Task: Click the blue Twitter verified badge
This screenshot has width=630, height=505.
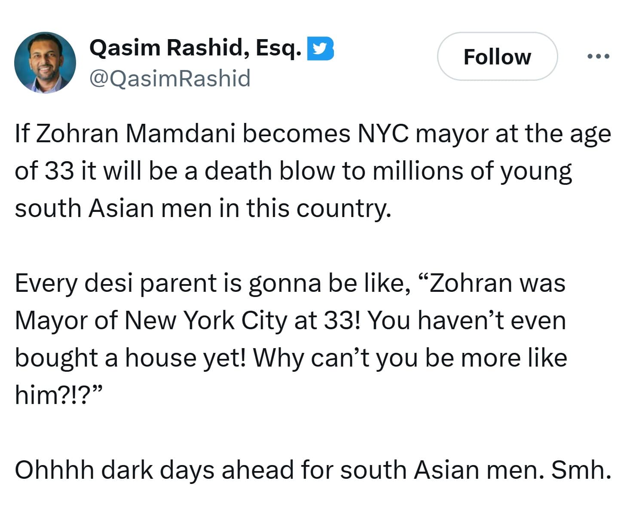Action: pos(320,48)
